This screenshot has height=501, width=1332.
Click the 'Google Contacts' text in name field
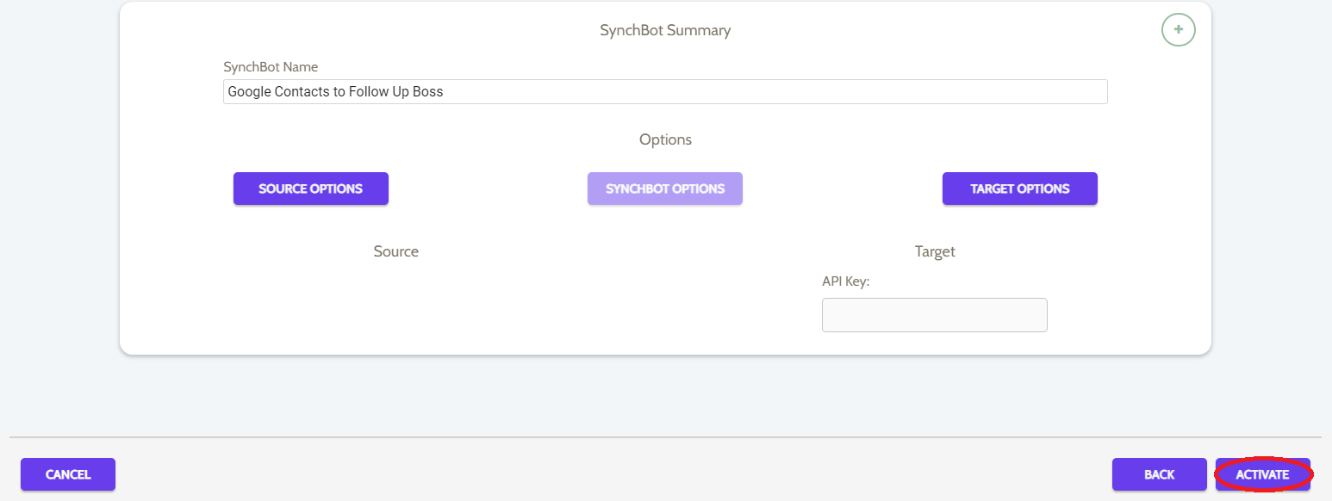tap(279, 91)
